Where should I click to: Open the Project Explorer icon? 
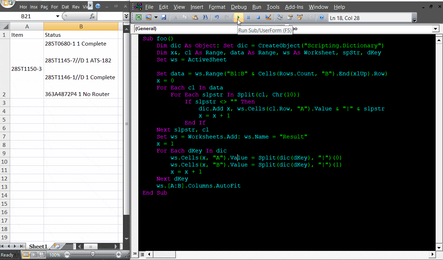[x=280, y=17]
